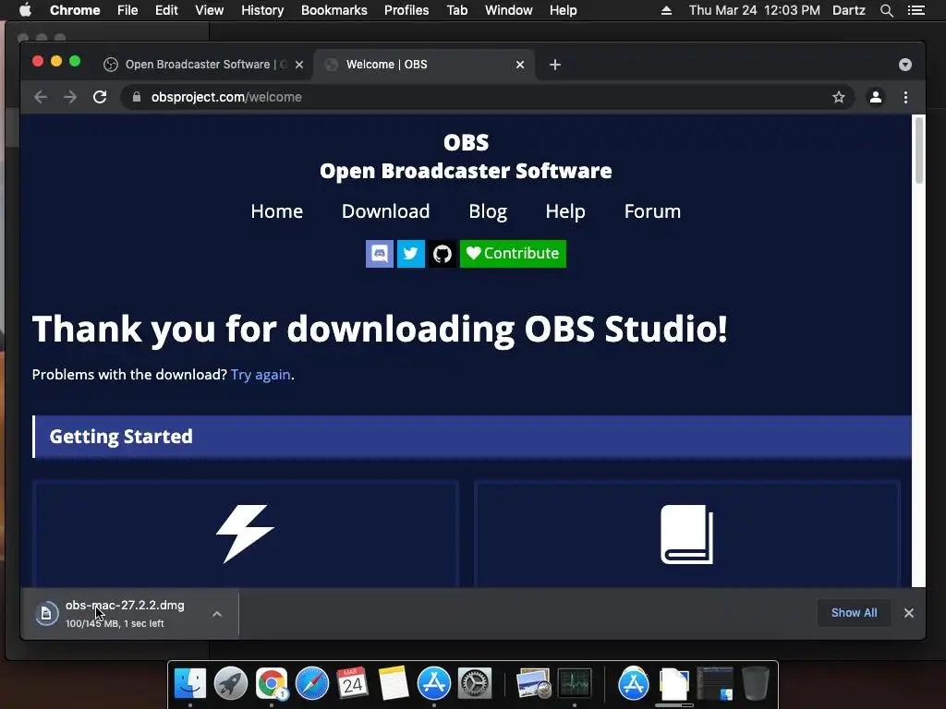This screenshot has height=709, width=946.
Task: Open Activity Monitor from the Dock
Action: (x=575, y=684)
